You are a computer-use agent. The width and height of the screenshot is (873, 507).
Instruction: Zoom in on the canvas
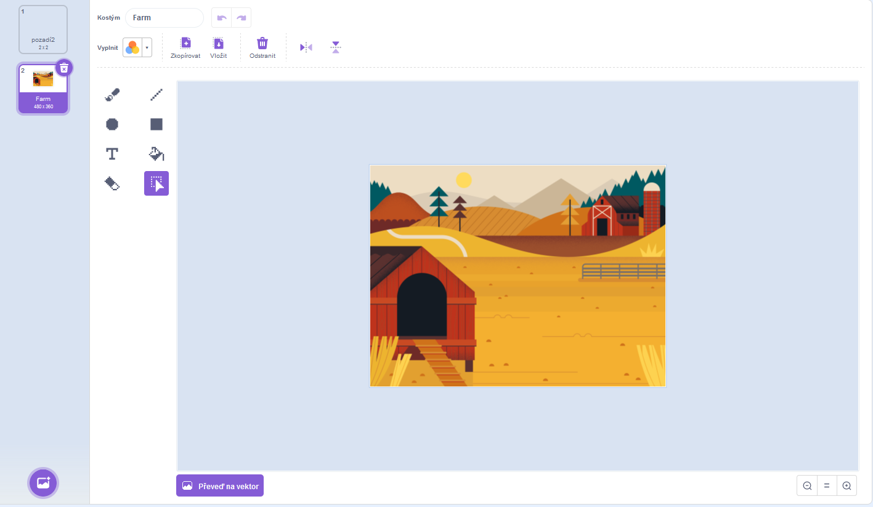click(x=847, y=485)
